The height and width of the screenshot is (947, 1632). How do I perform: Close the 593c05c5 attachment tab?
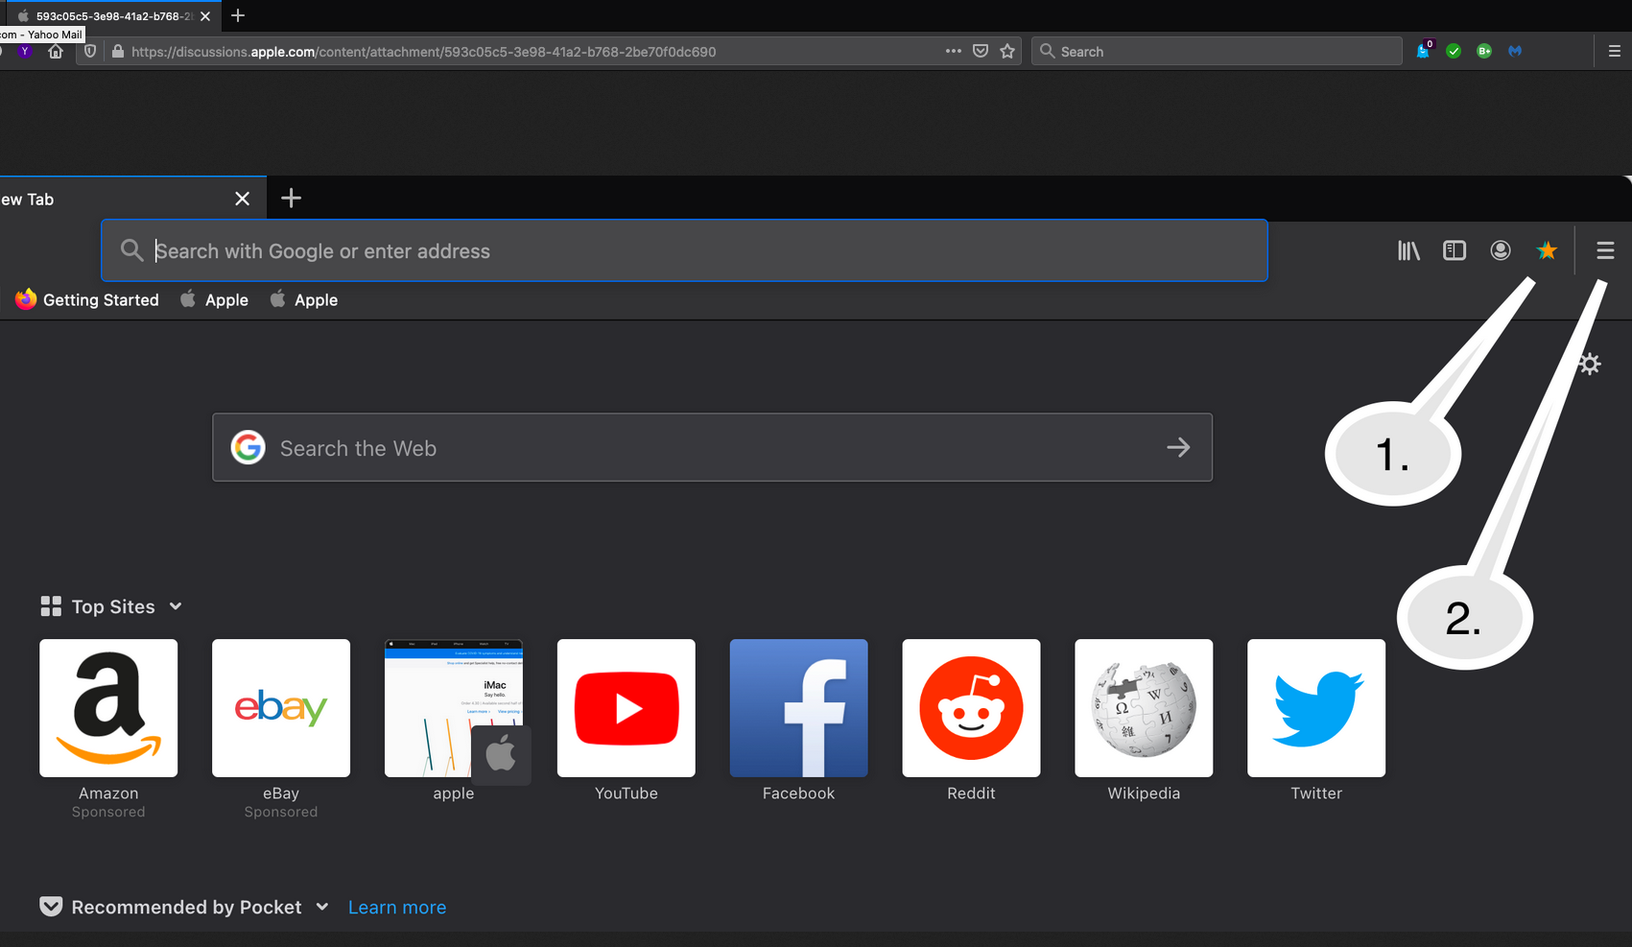click(205, 16)
